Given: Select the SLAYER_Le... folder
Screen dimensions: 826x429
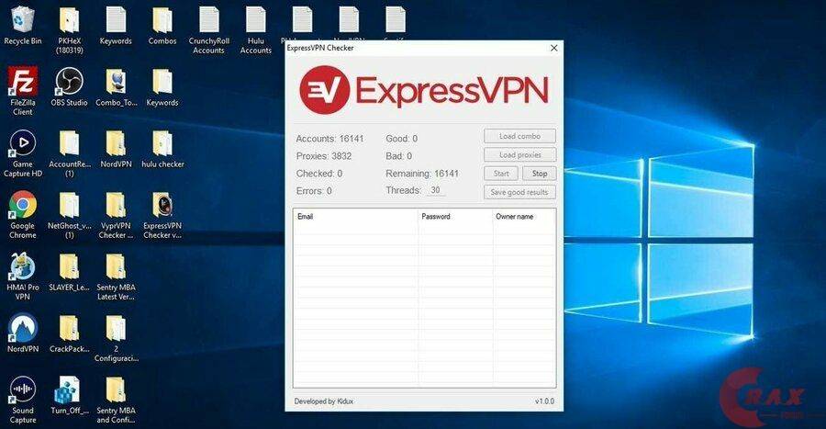Looking at the screenshot, I should 69,272.
